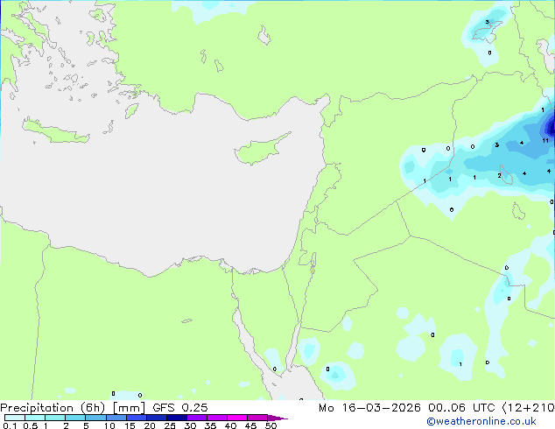
Task: Pick the 2–5 mm legend swatch
Action: click(75, 418)
